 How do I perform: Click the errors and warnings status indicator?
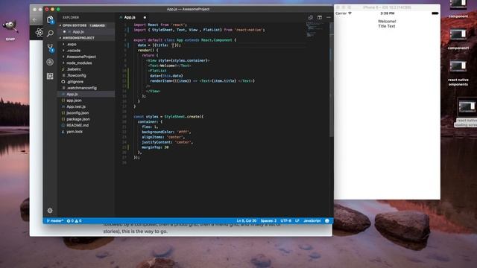[x=74, y=221]
